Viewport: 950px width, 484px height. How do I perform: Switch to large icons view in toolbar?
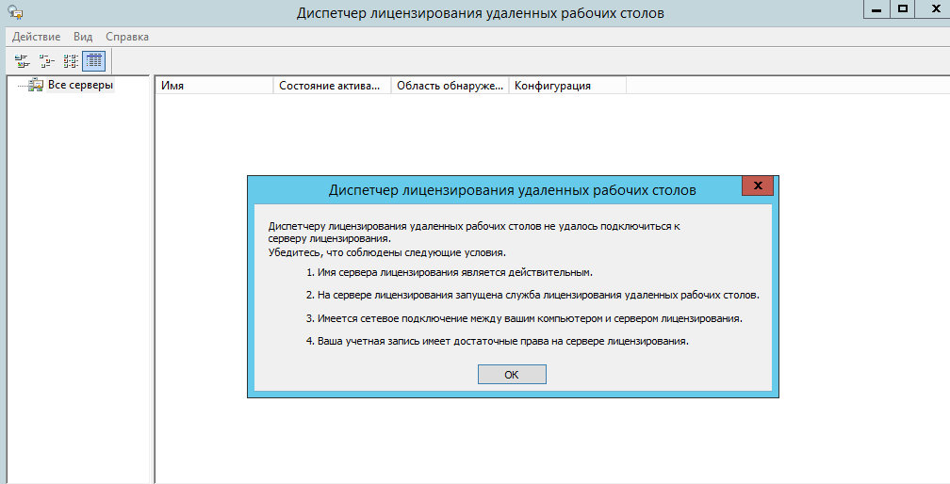[x=22, y=61]
